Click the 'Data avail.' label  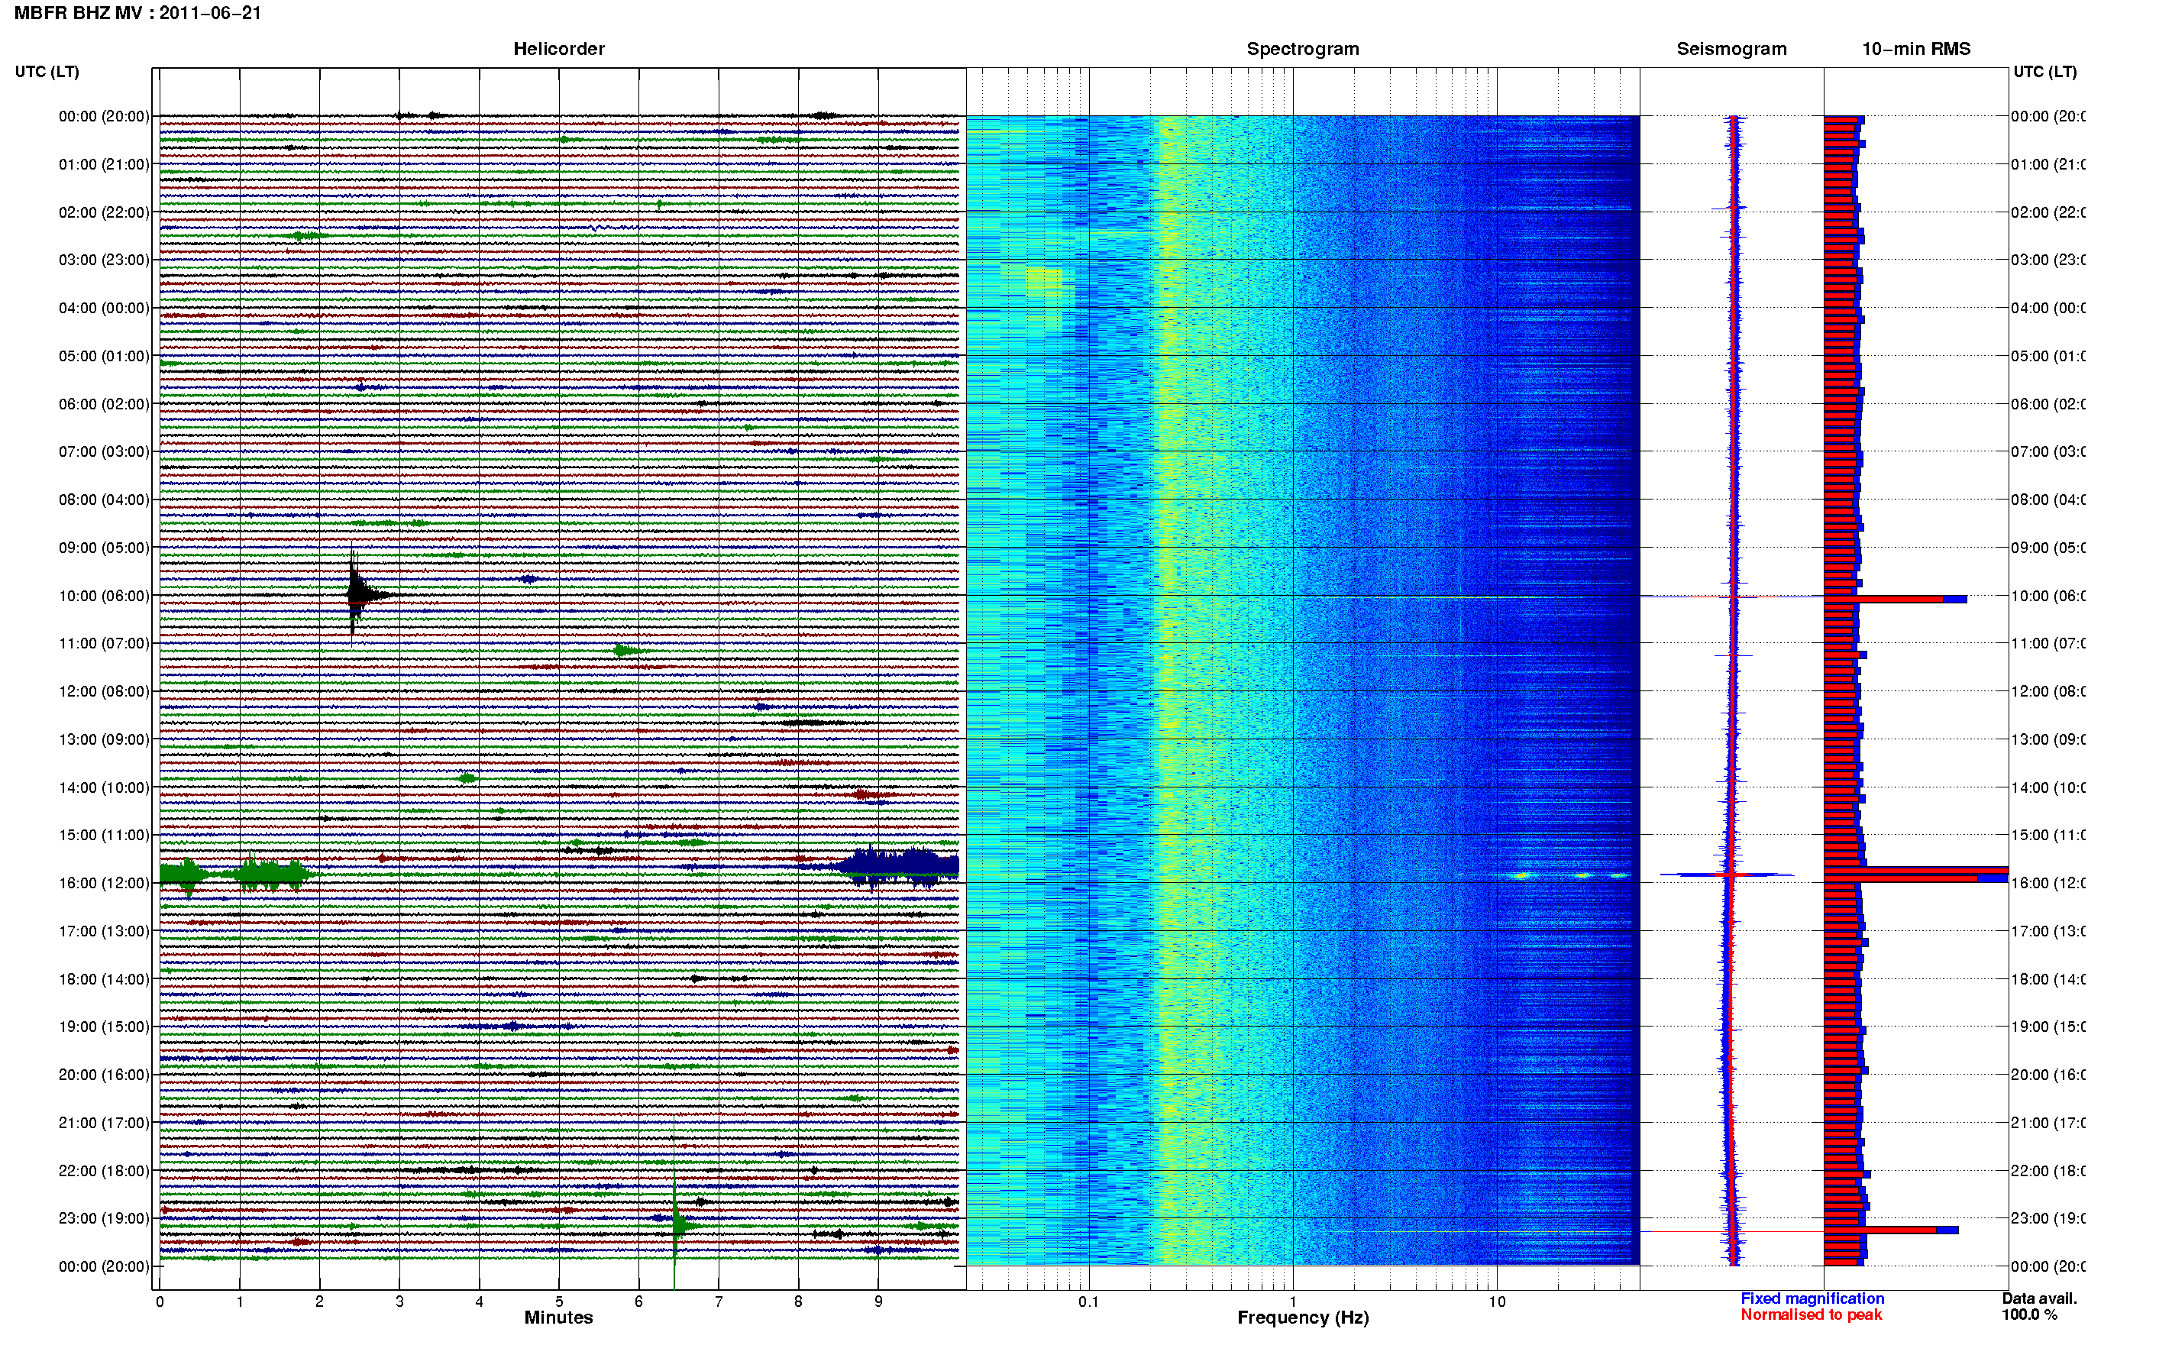coord(2039,1298)
